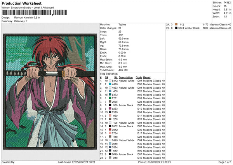Screen dimensions: 233x165
Task: Click the blue swatch in stop row 4 (406)
Action: tap(110, 91)
